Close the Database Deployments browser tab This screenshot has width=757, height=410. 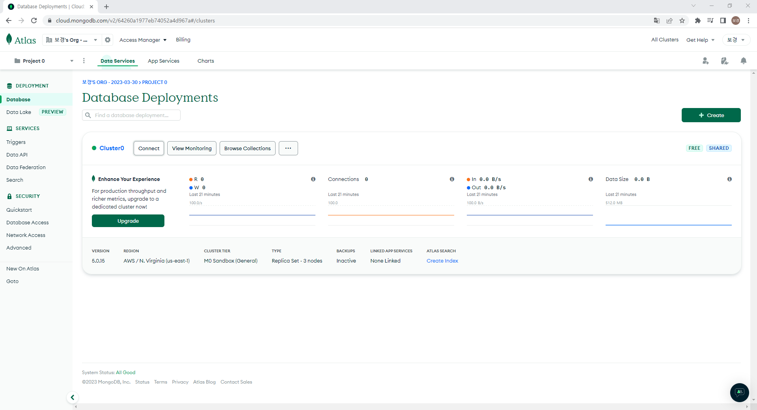click(91, 7)
